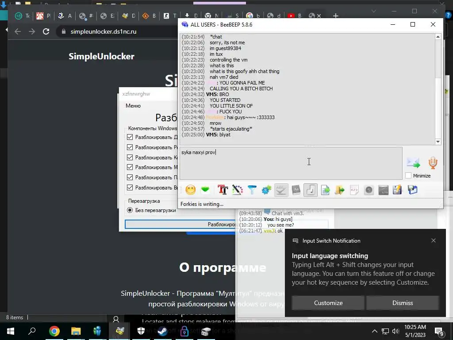
Task: Switch to the bee icon 'D' Chrome tab
Action: pos(128,16)
